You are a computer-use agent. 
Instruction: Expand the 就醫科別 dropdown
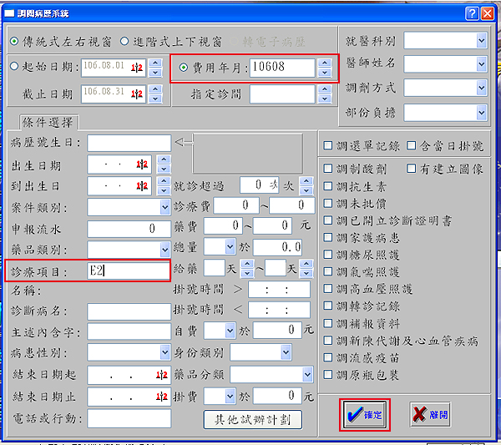(481, 40)
